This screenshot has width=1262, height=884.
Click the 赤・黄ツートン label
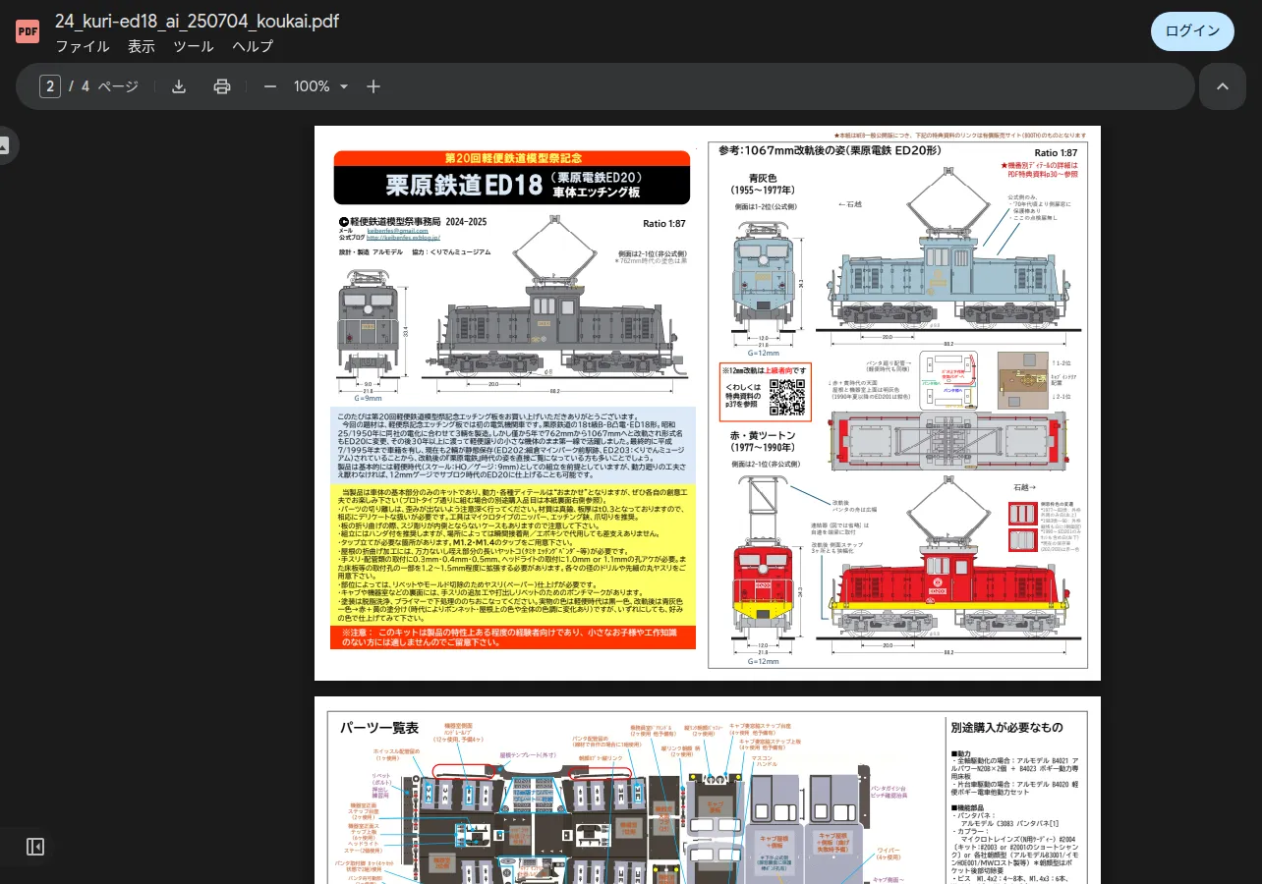pyautogui.click(x=763, y=435)
